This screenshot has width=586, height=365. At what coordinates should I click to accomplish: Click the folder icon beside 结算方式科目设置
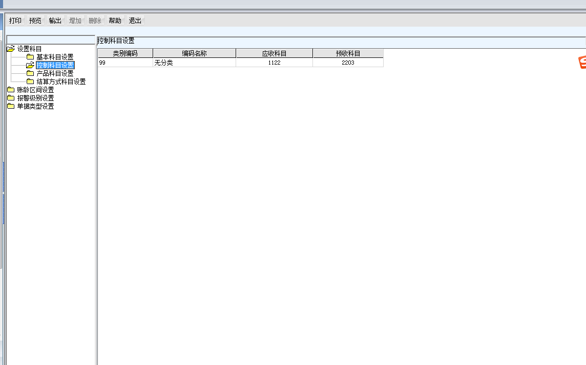pos(30,82)
